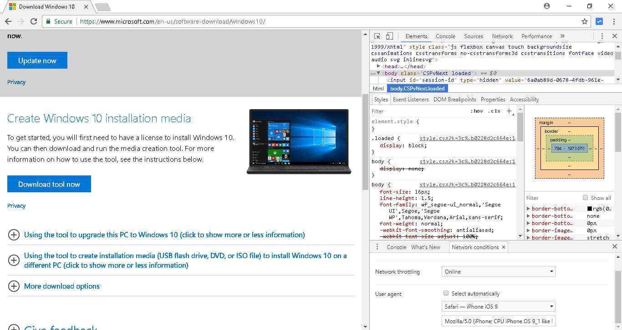
Task: Expand the 'create installation media' plus icon
Action: [x=14, y=260]
